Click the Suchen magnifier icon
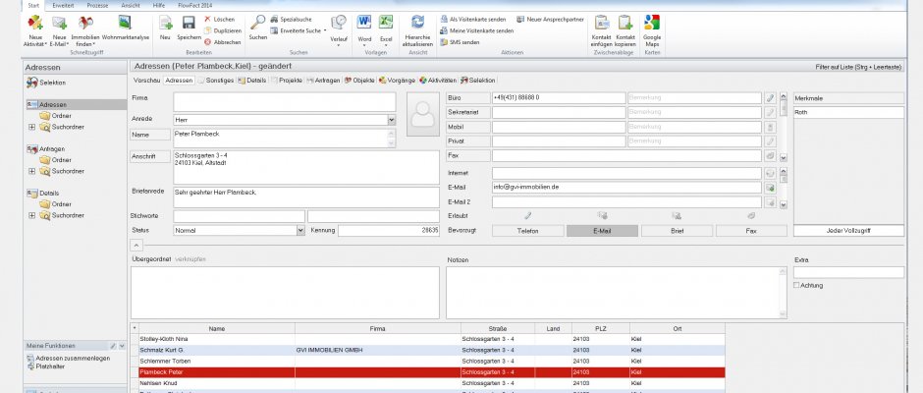The width and height of the screenshot is (923, 393). coord(257,24)
